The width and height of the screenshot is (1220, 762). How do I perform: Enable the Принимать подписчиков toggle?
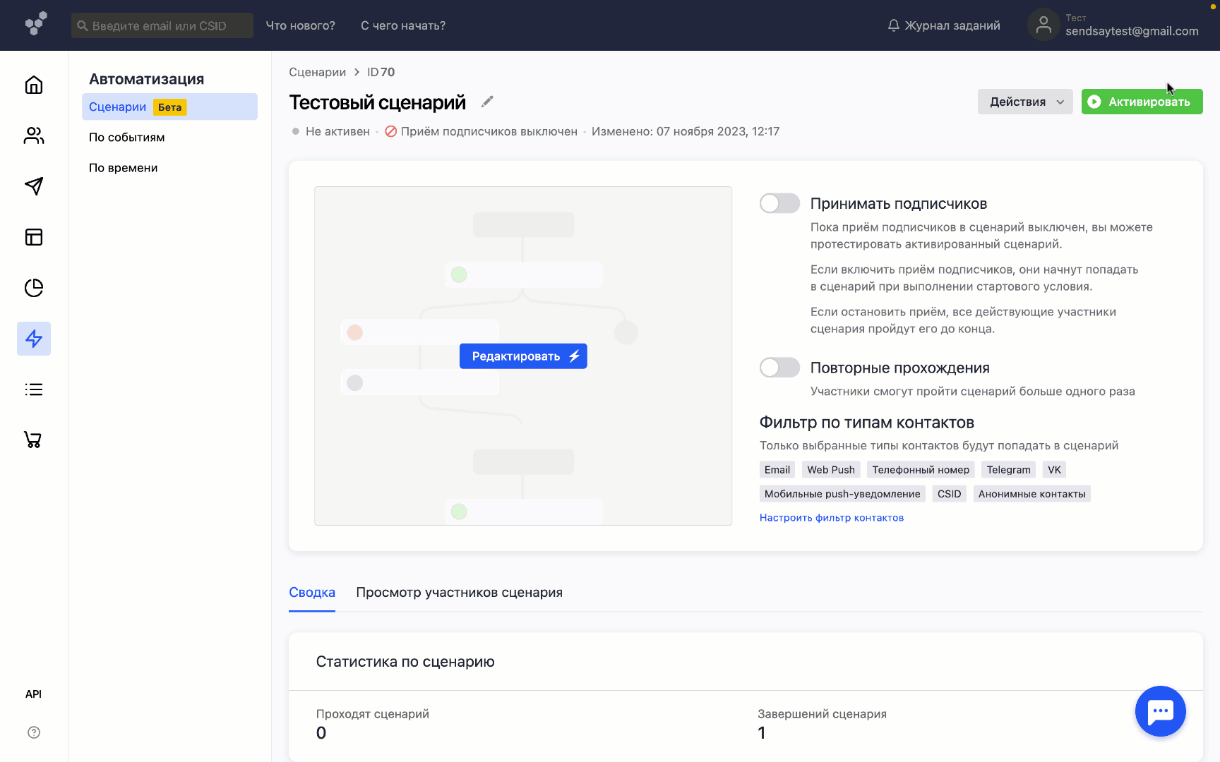tap(779, 203)
